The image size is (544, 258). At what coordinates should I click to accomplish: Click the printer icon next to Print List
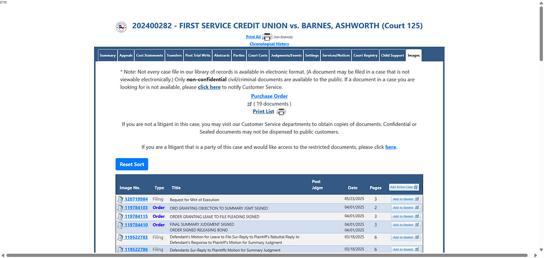click(281, 112)
